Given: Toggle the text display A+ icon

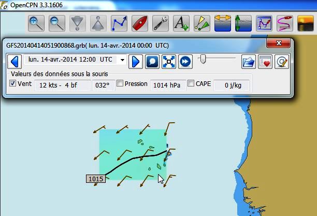Looking at the screenshot, I should tap(181, 23).
